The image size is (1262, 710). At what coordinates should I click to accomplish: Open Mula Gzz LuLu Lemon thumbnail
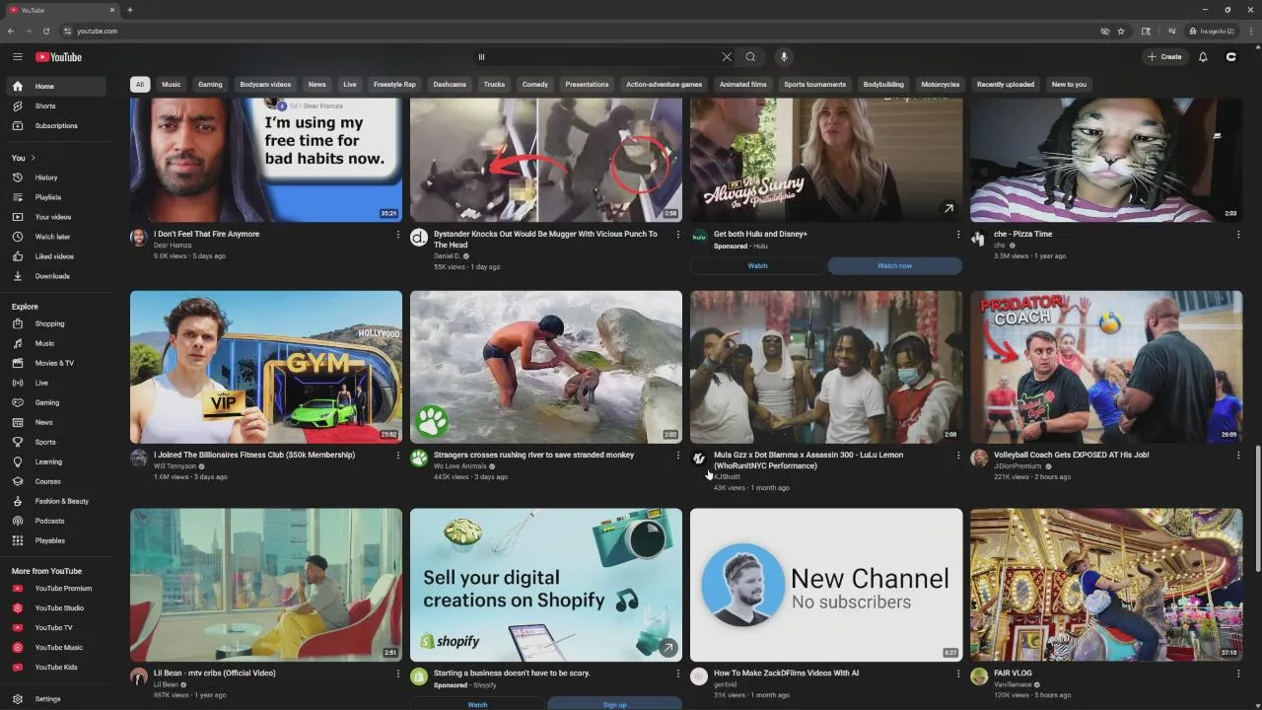coord(826,367)
